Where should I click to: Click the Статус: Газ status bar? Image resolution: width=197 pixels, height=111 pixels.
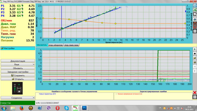18,103
